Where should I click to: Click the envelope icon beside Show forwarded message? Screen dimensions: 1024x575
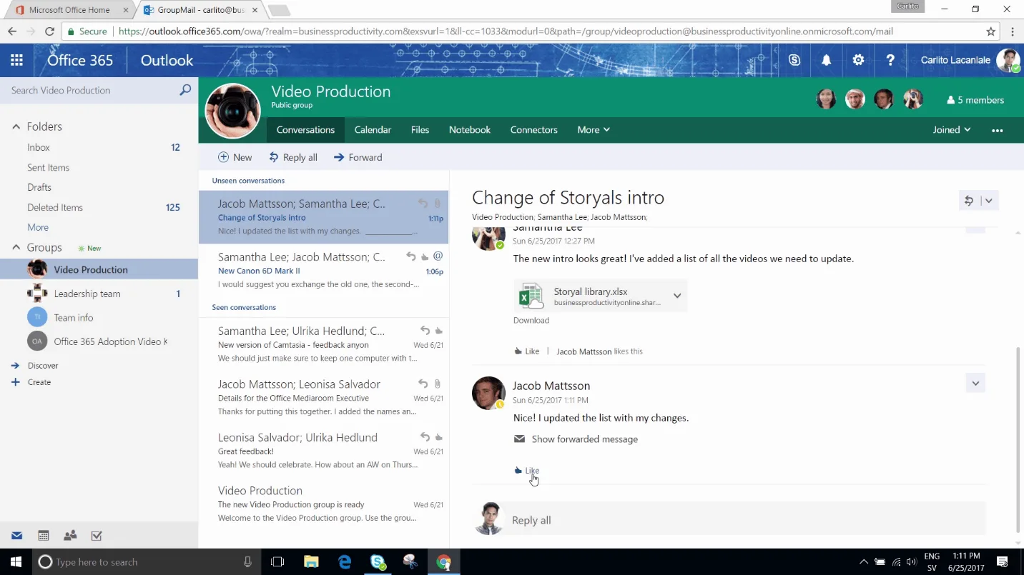519,439
